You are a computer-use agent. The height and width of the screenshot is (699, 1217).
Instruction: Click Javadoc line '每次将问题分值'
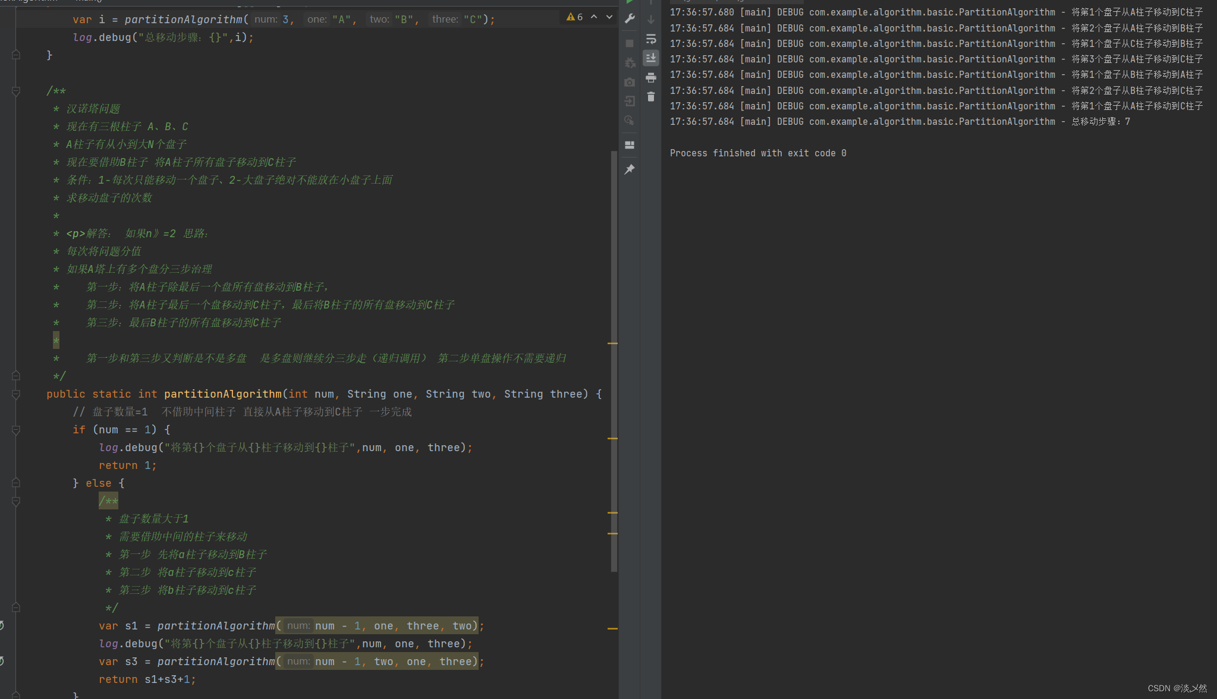click(104, 251)
